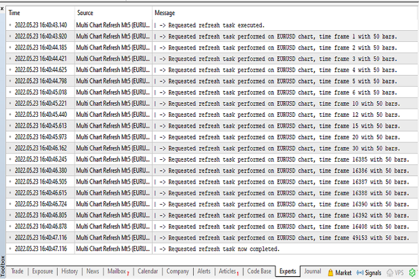Click timestamp 2022.05.23 16:40:43.920
The height and width of the screenshot is (279, 419).
pos(41,36)
